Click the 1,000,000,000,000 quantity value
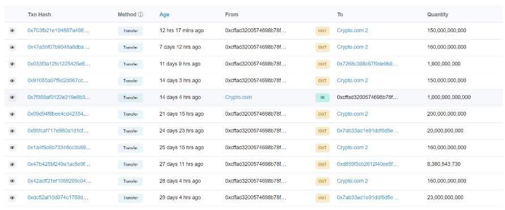The image size is (505, 210). pos(449,97)
